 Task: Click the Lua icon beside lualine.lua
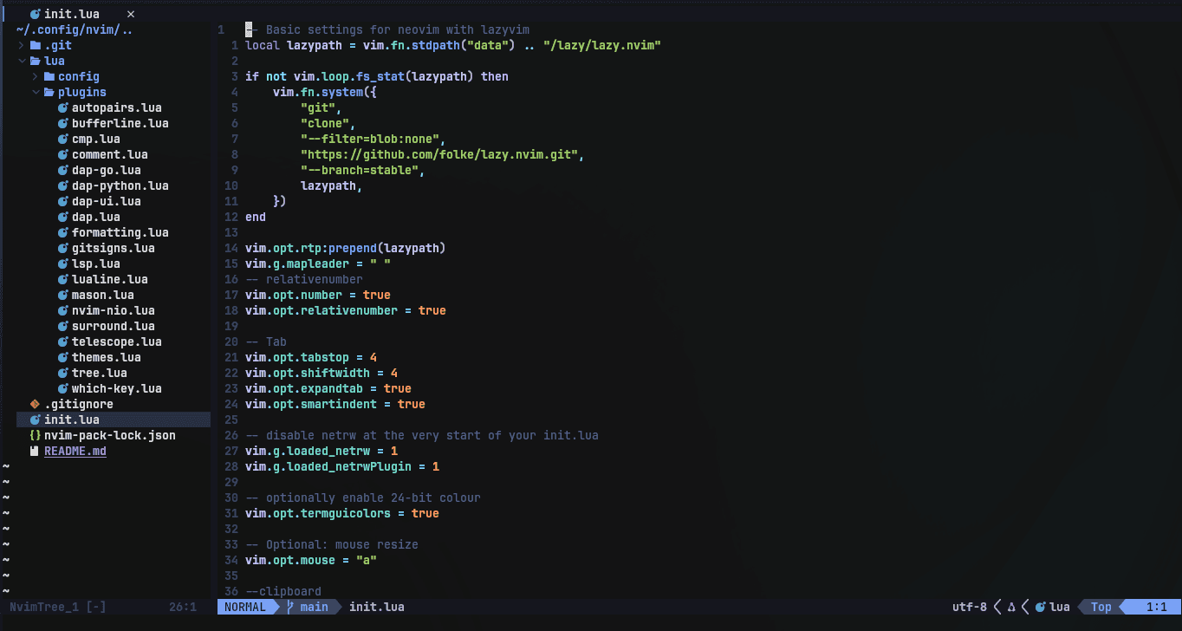[63, 279]
